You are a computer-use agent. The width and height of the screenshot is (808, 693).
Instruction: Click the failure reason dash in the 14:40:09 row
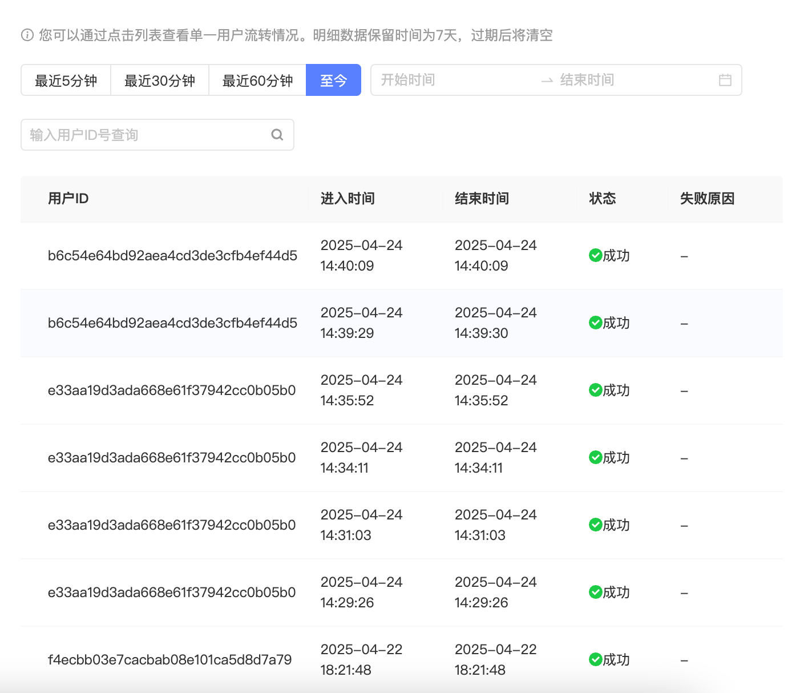click(x=684, y=256)
